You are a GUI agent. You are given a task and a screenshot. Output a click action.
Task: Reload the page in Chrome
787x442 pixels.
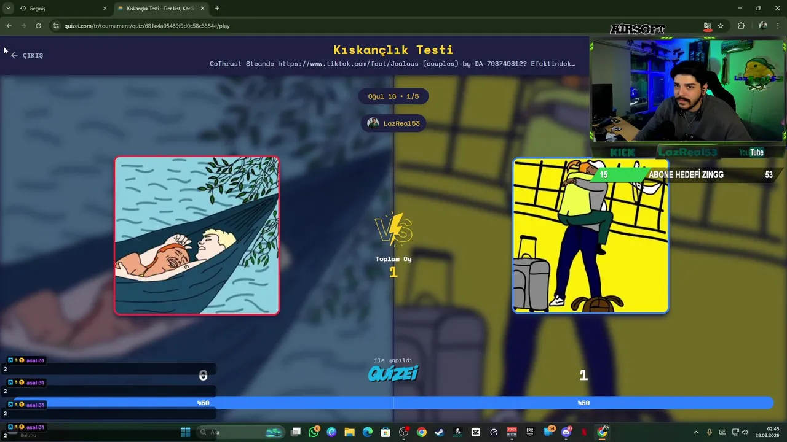[38, 26]
